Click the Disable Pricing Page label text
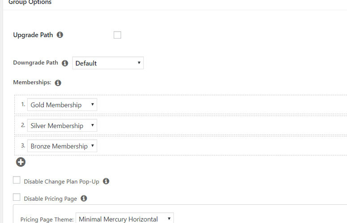The image size is (347, 223). [50, 199]
